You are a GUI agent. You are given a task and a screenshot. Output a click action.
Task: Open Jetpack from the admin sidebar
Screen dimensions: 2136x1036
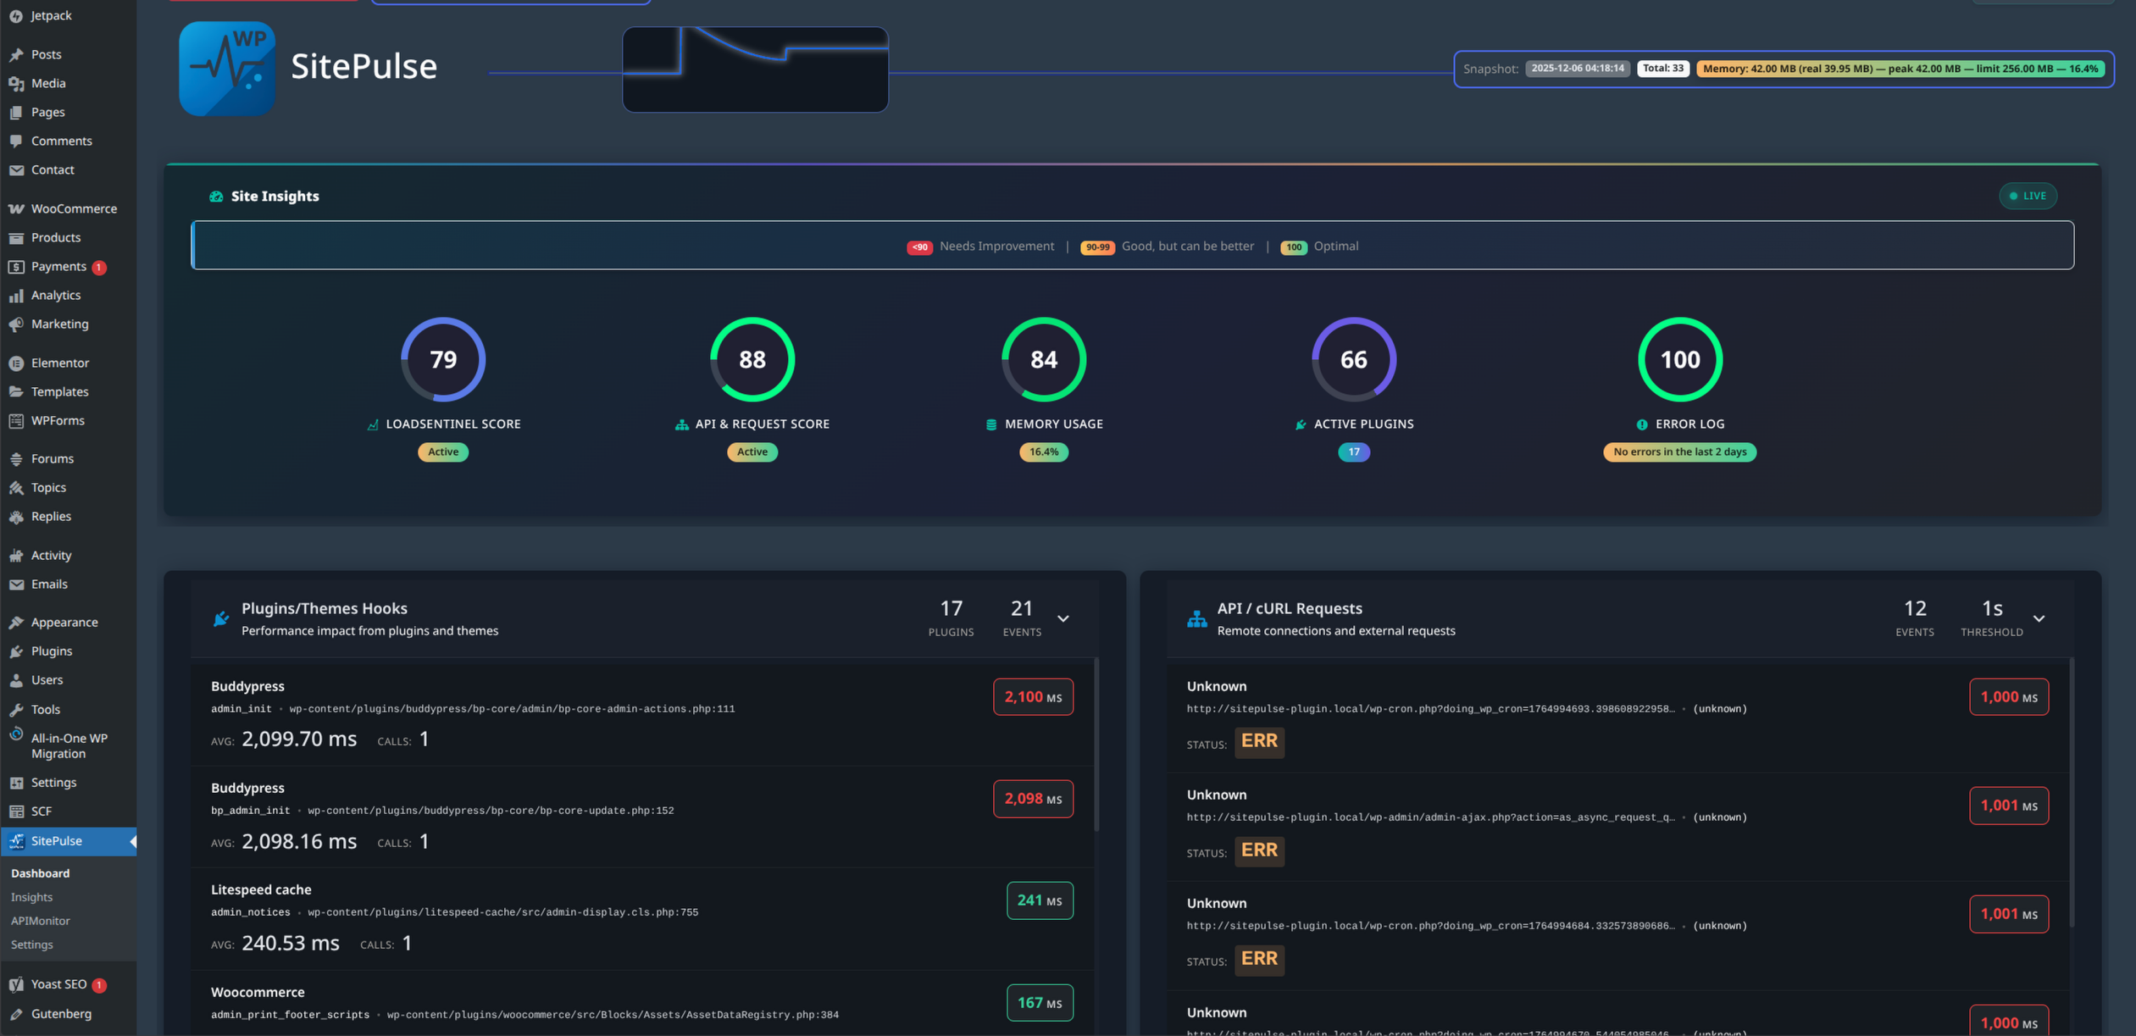pyautogui.click(x=51, y=15)
